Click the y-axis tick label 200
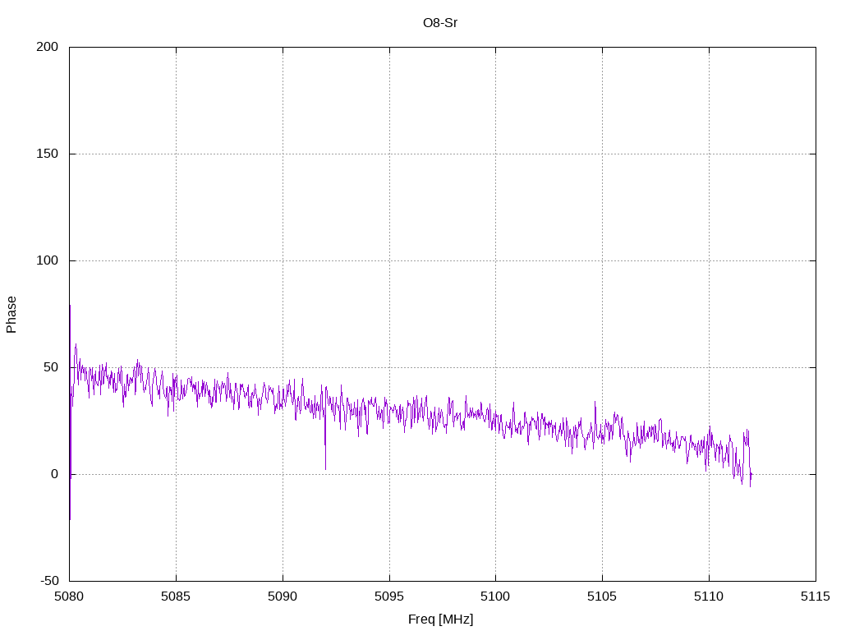Image resolution: width=841 pixels, height=631 pixels. pos(47,47)
